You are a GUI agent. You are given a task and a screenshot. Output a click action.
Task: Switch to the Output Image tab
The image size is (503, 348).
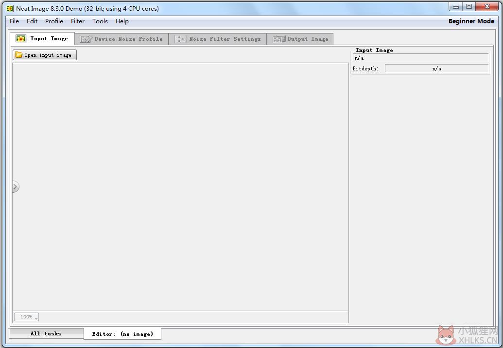[300, 39]
